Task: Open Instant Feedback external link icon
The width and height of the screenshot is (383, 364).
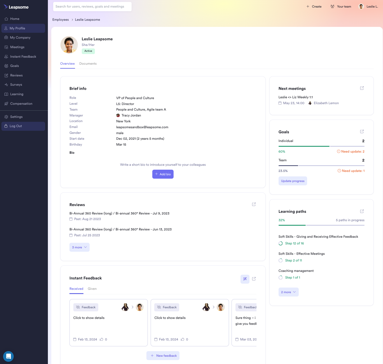Action: [x=254, y=279]
